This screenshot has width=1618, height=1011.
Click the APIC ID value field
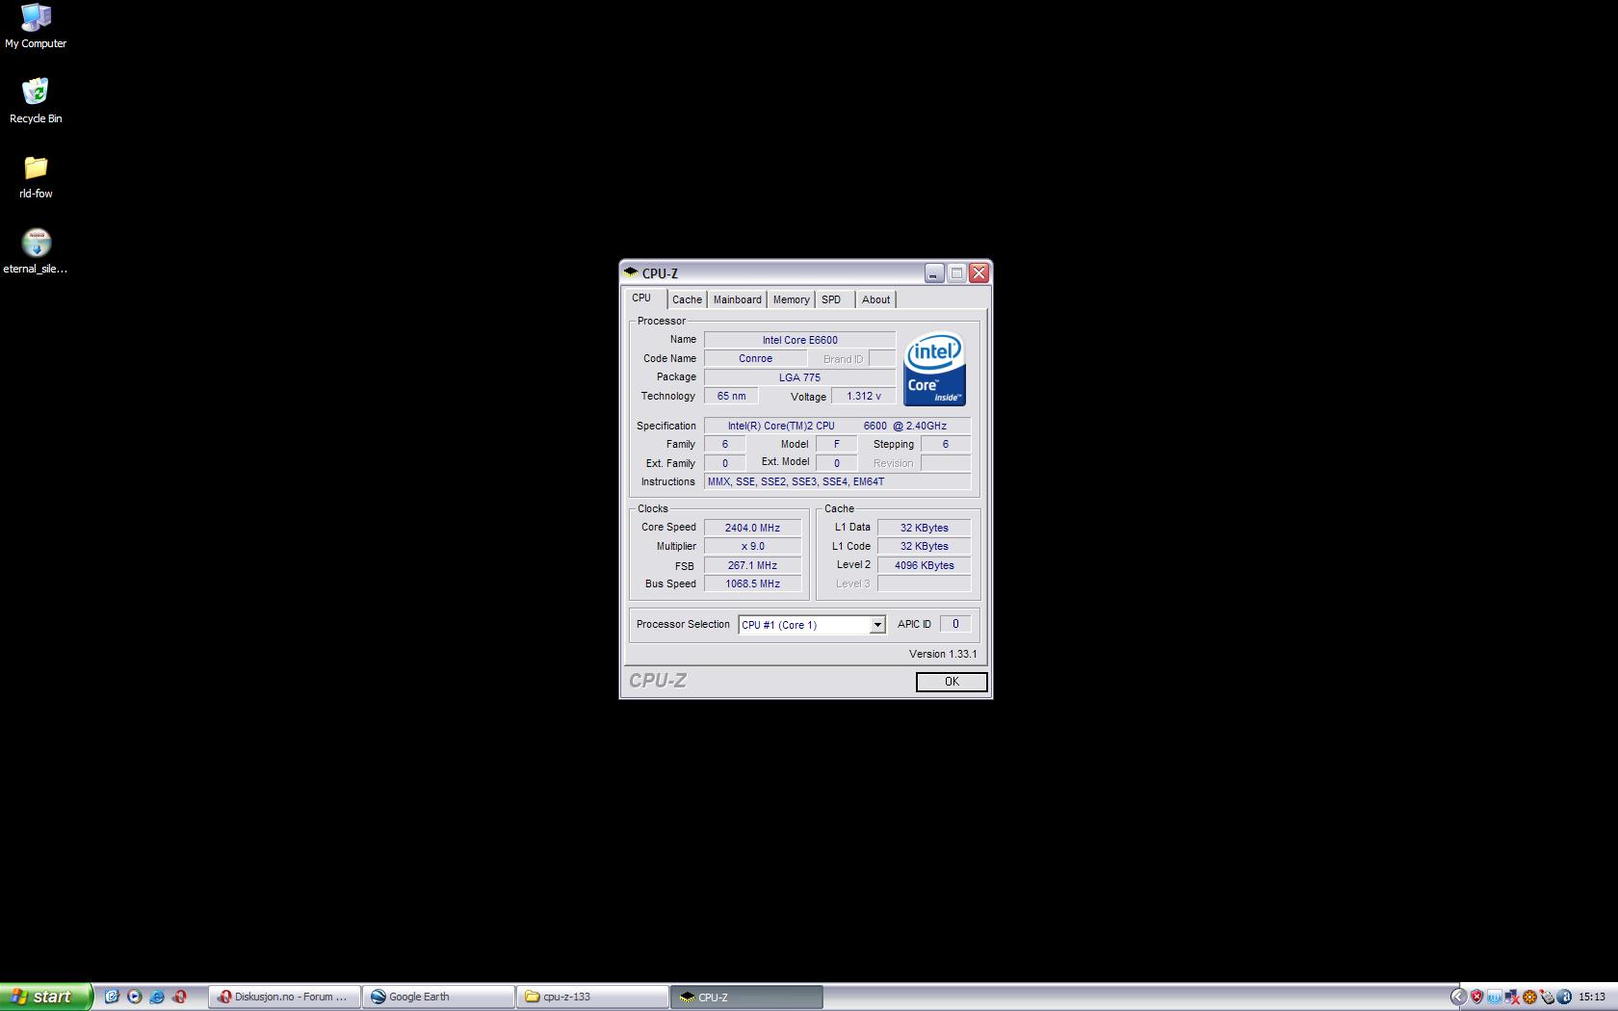[955, 624]
